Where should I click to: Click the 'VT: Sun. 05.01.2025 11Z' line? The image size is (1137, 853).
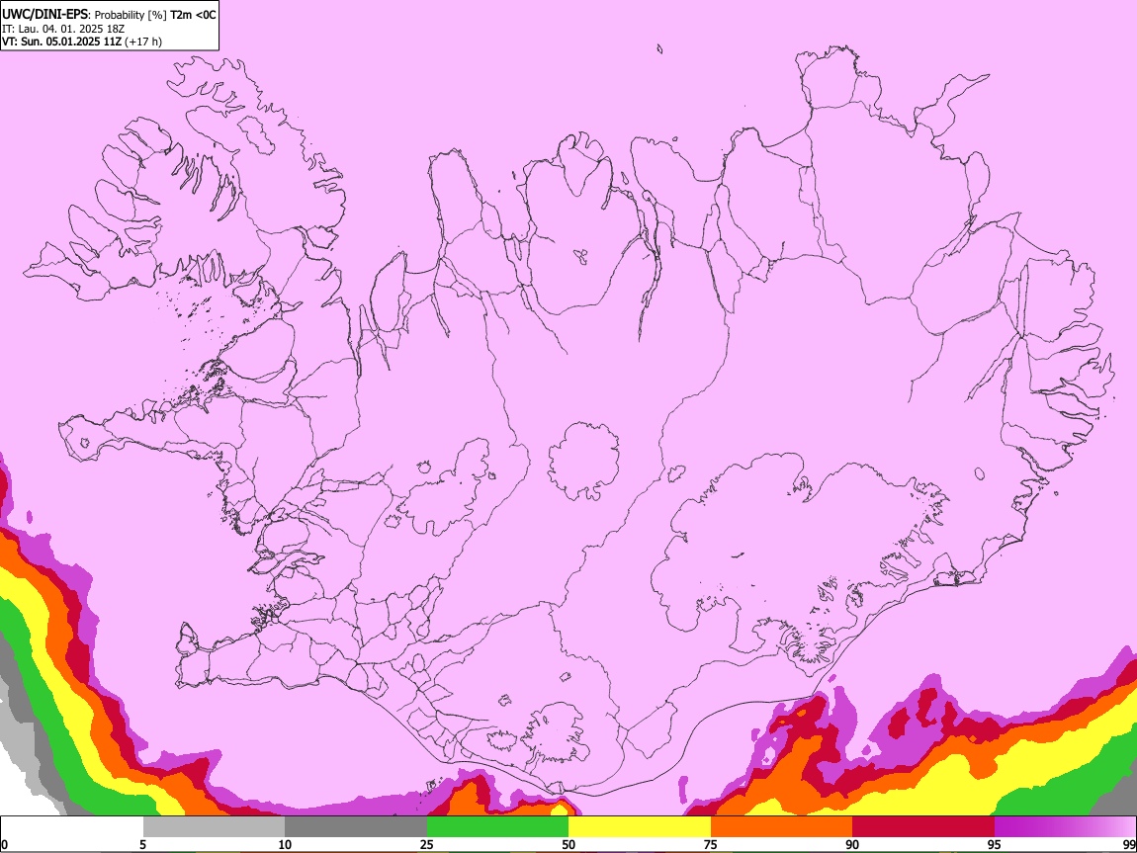point(61,42)
